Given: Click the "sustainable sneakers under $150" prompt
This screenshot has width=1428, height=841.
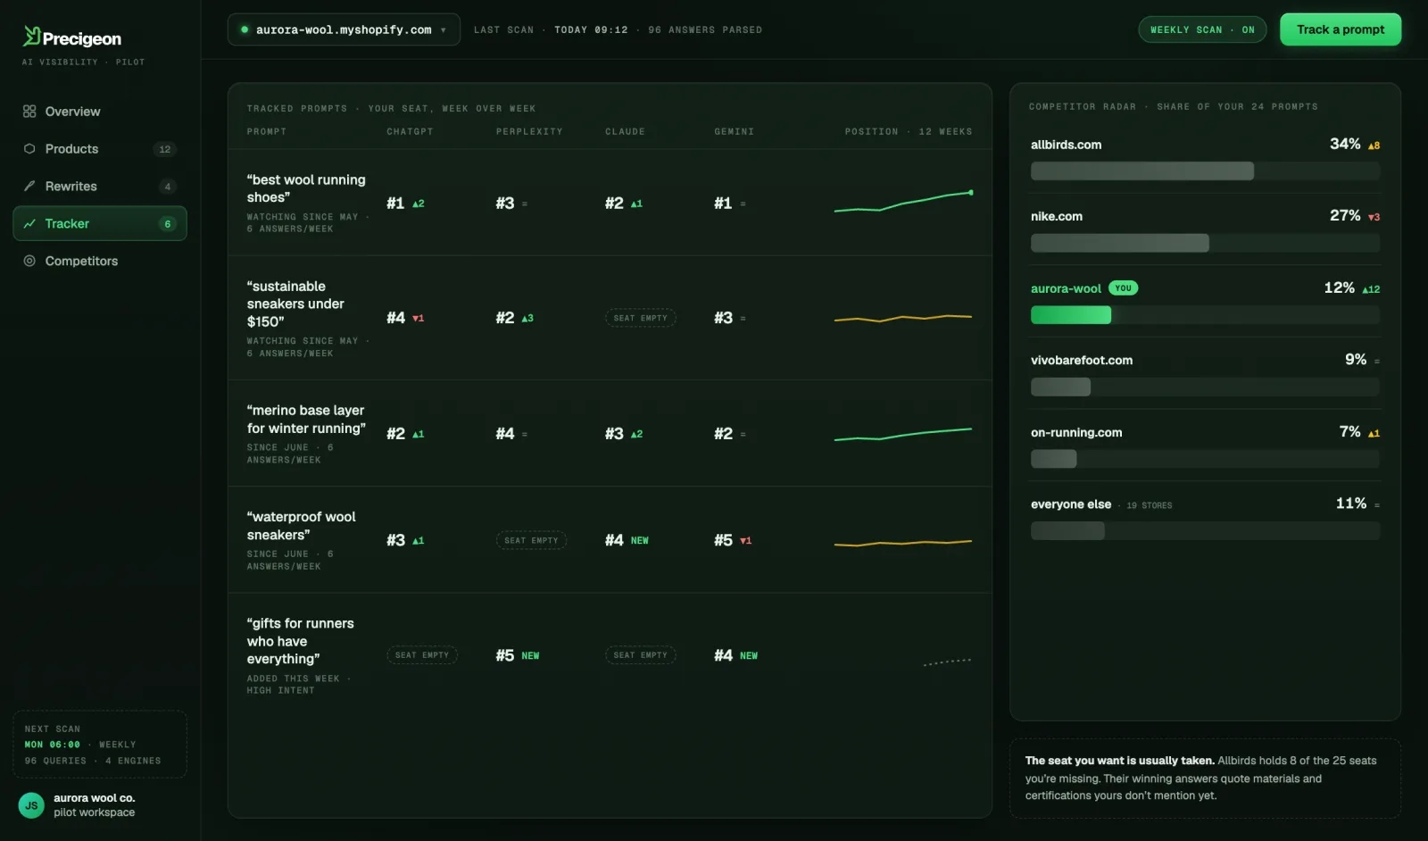Looking at the screenshot, I should [x=295, y=304].
